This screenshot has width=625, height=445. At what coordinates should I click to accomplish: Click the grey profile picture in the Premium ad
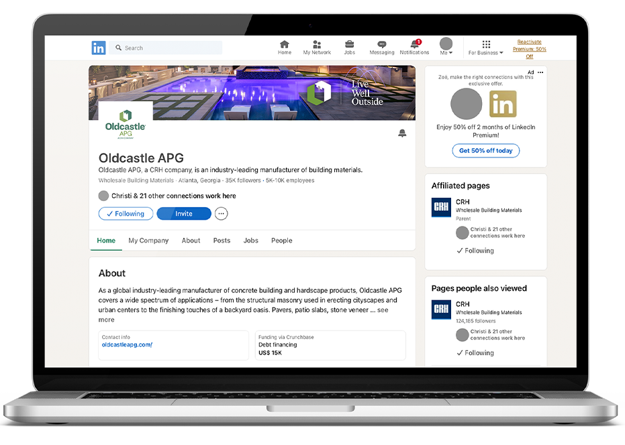[x=466, y=104]
